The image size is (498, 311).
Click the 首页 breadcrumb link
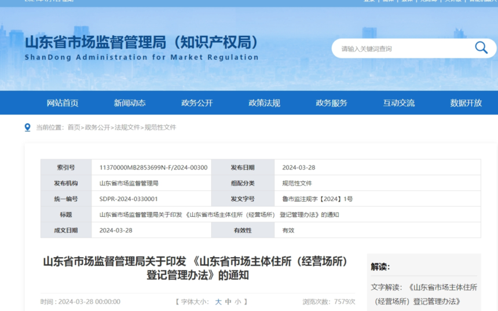(74, 127)
